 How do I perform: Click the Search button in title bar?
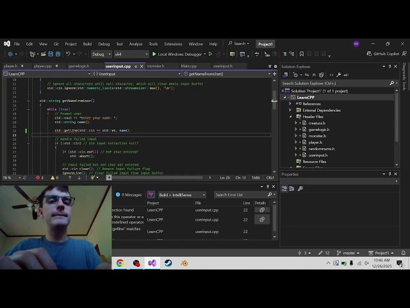238,44
